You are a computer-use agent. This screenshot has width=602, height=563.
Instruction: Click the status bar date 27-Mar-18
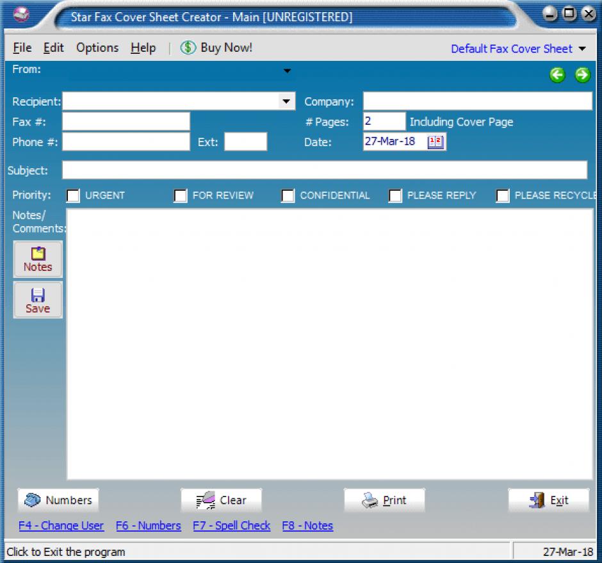[568, 552]
